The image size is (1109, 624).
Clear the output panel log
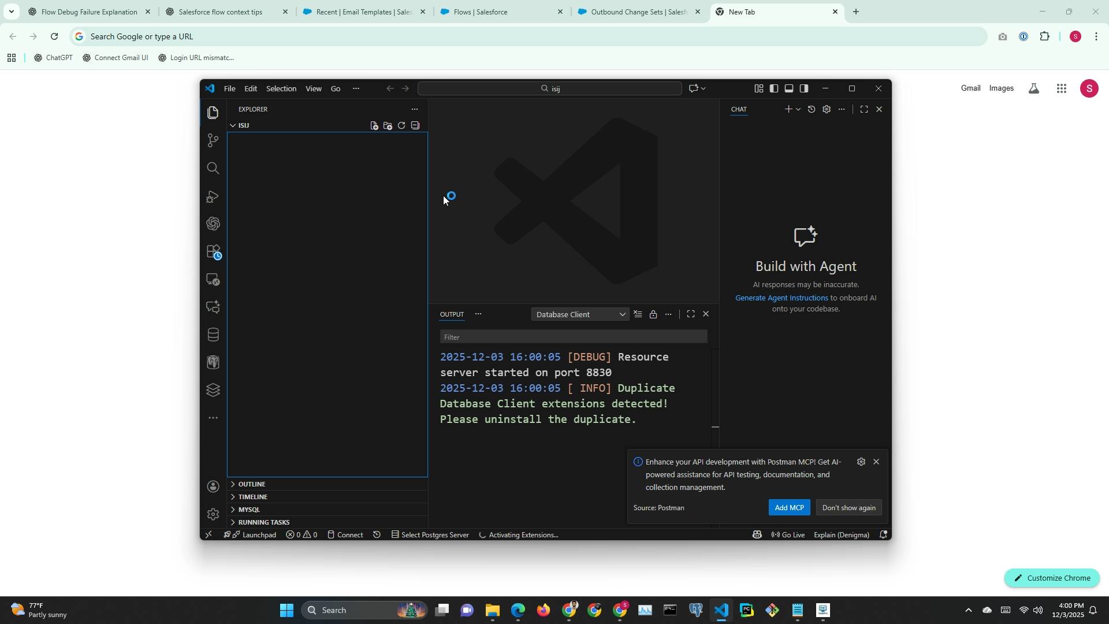(x=638, y=314)
